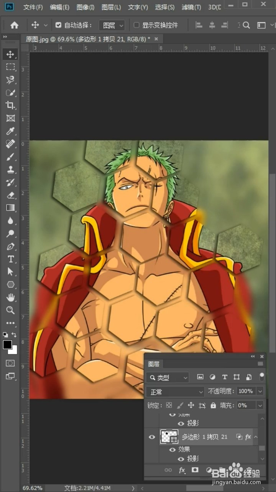Click the search magnifier in options bar
This screenshot has width=276, height=492.
tap(246, 25)
